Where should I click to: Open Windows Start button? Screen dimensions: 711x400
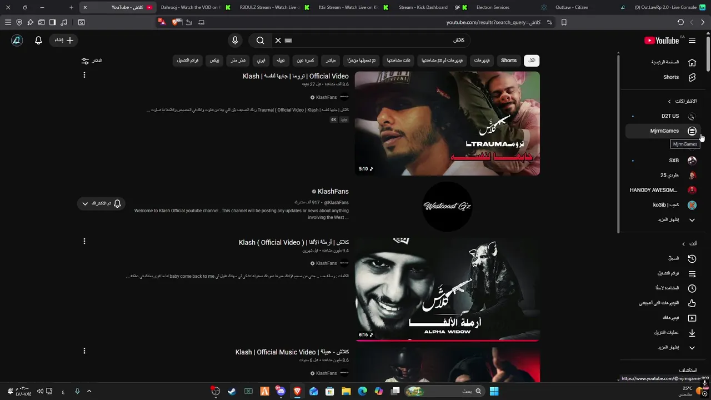494,391
